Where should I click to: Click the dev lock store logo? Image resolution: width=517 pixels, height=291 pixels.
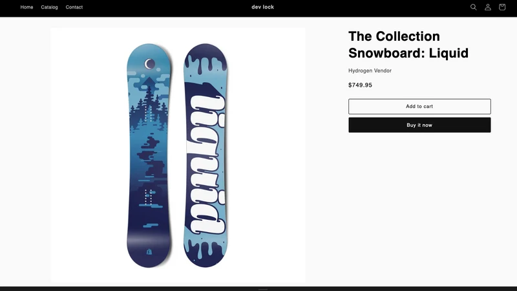pos(263,7)
